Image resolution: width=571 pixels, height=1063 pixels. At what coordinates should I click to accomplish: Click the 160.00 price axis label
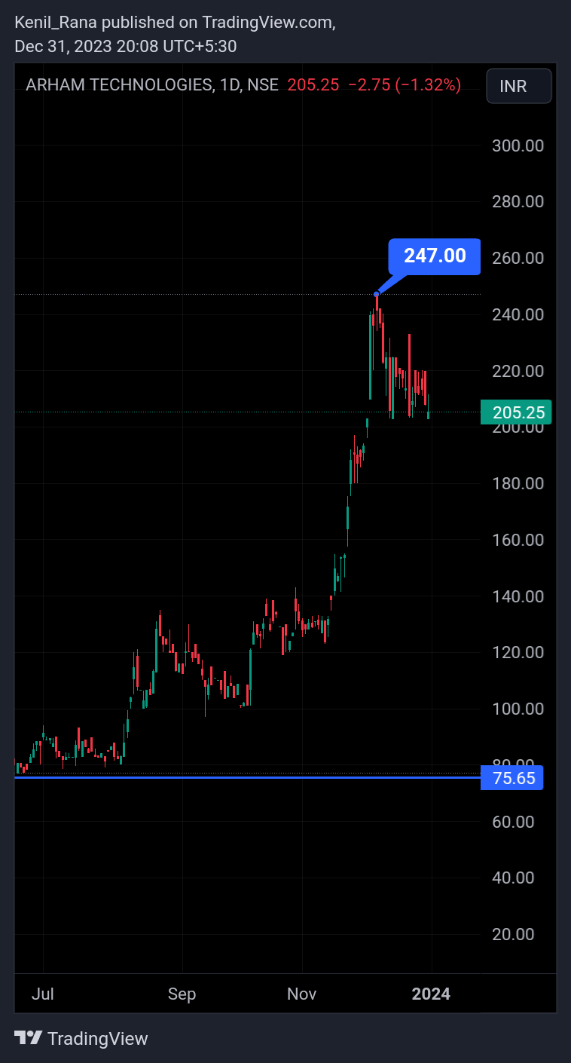[x=518, y=540]
